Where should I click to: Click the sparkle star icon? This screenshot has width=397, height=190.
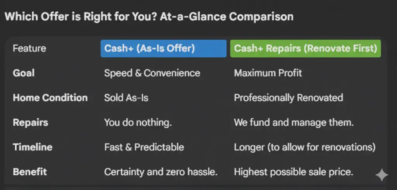pyautogui.click(x=381, y=175)
